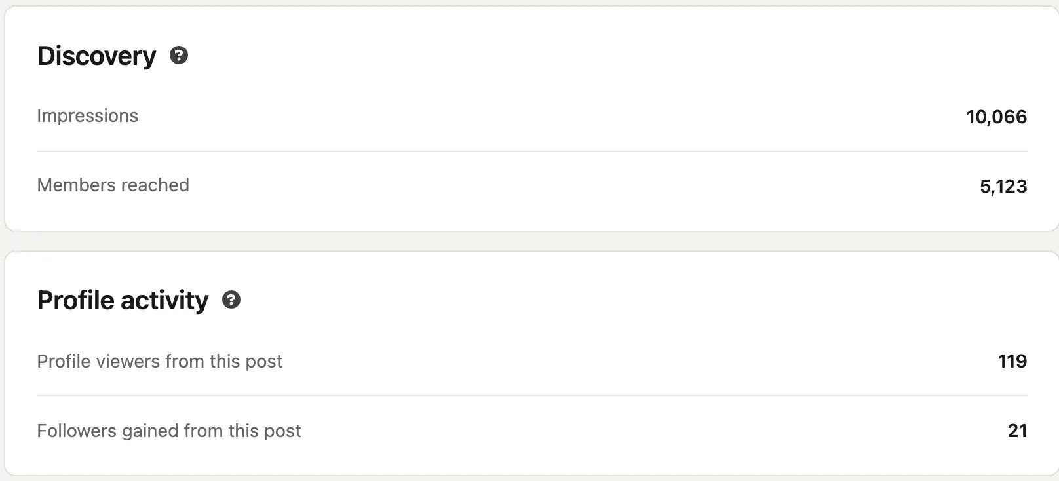Click empty header space right of Profile activity
Image resolution: width=1059 pixels, height=481 pixels.
pyautogui.click(x=590, y=300)
